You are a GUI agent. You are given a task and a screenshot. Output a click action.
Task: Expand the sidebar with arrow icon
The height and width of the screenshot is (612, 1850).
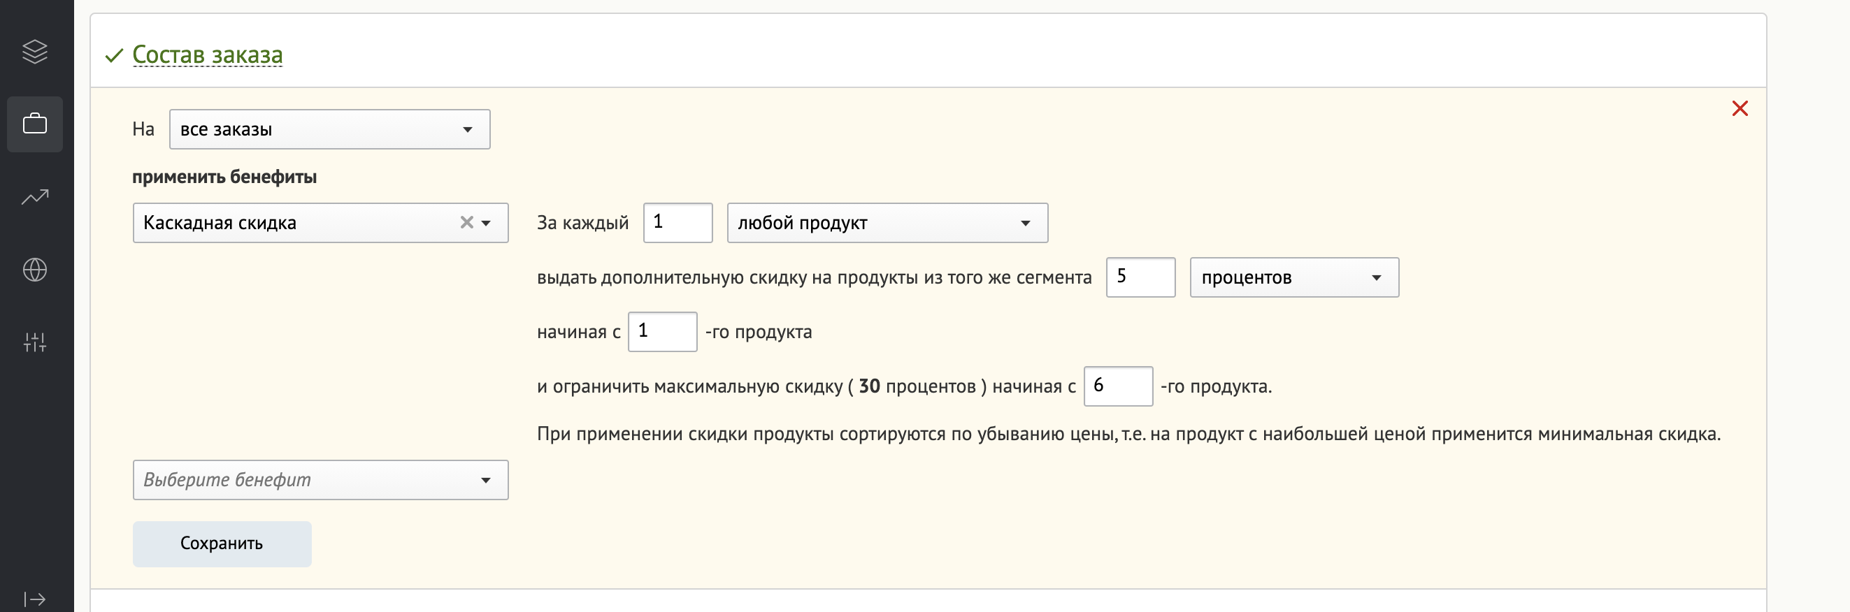coord(34,598)
